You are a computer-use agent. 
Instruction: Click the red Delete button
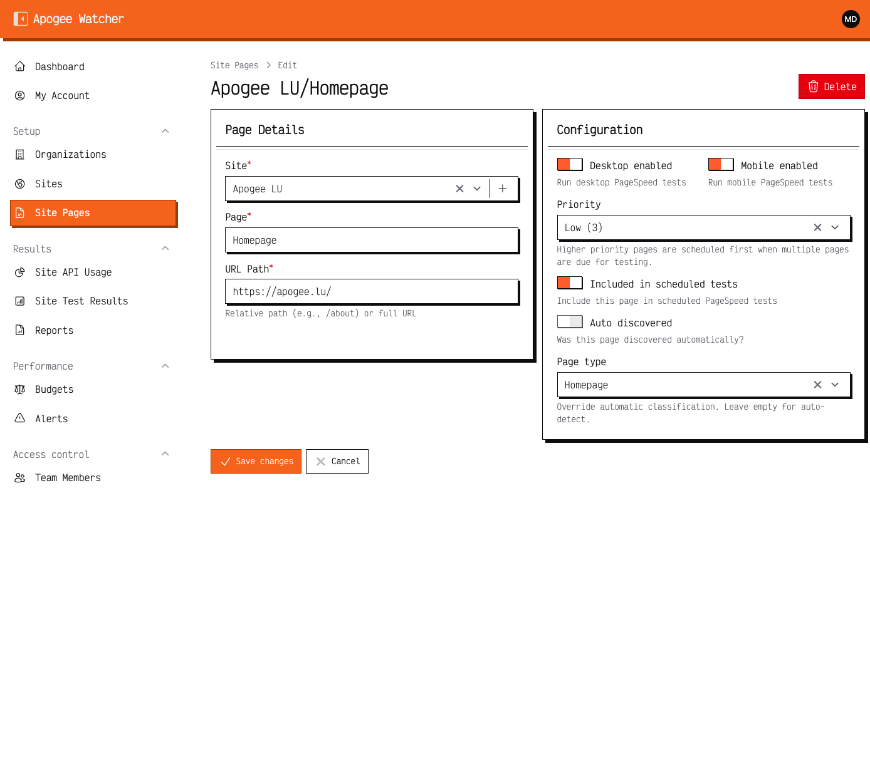pos(832,86)
